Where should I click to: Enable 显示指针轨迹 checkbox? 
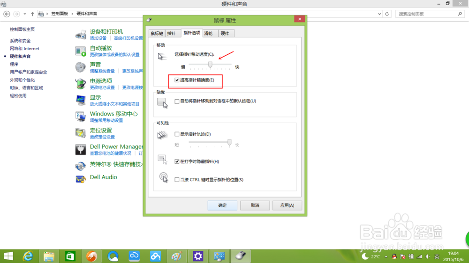tap(177, 134)
